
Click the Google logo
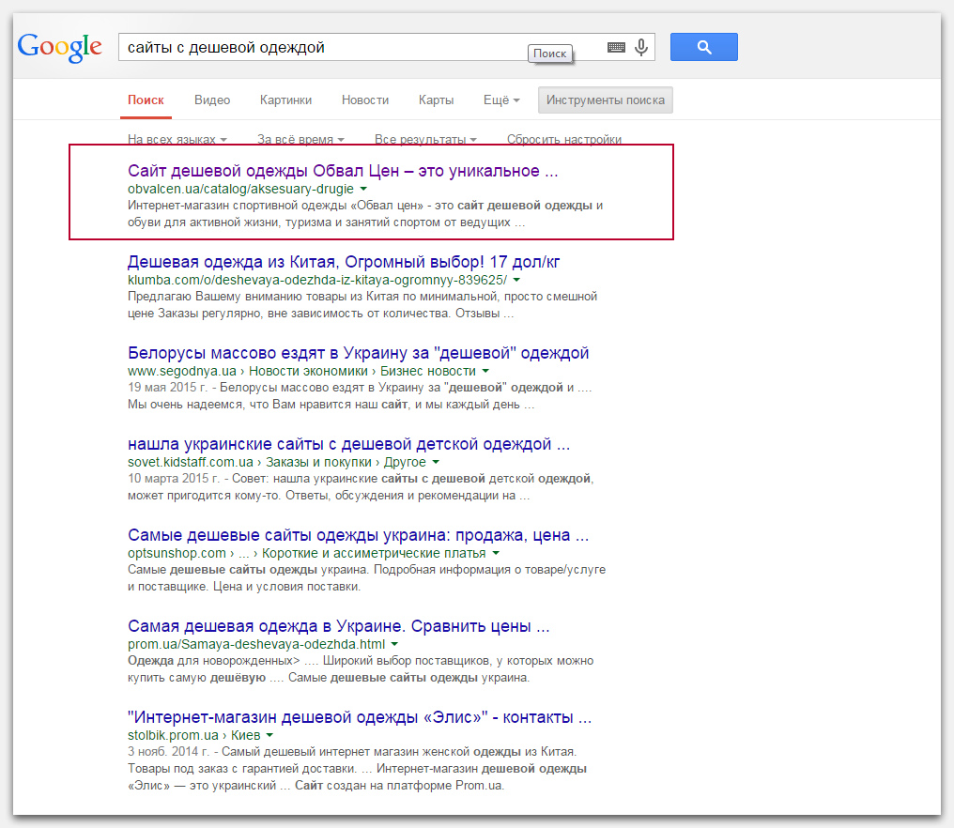[60, 48]
